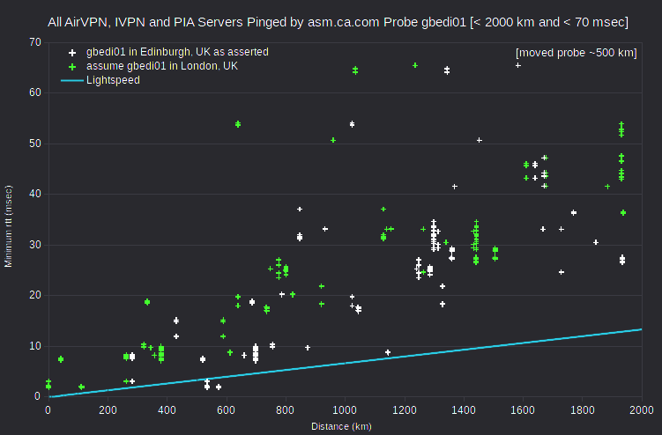
Task: Click the 70 tick label on the rtt axis
Action: [x=35, y=42]
